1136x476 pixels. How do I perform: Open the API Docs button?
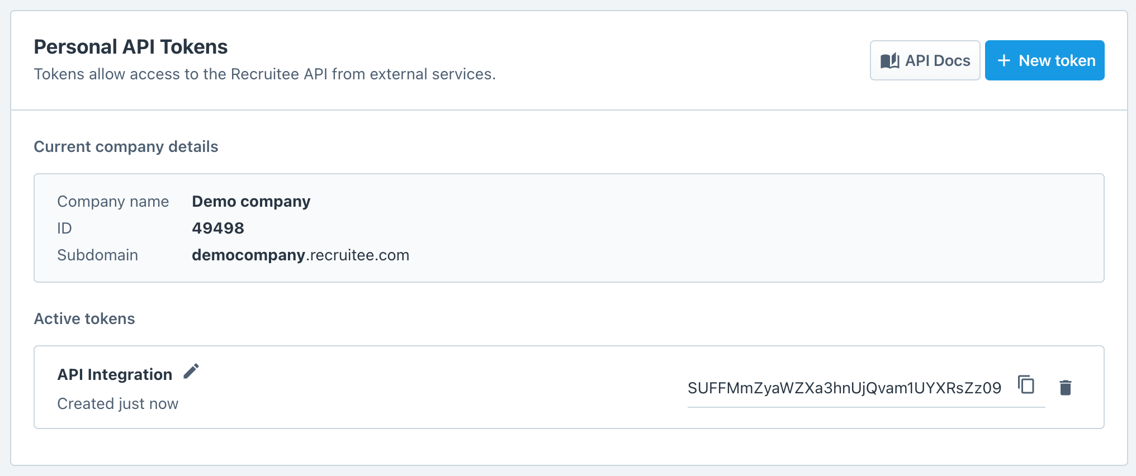pos(925,60)
